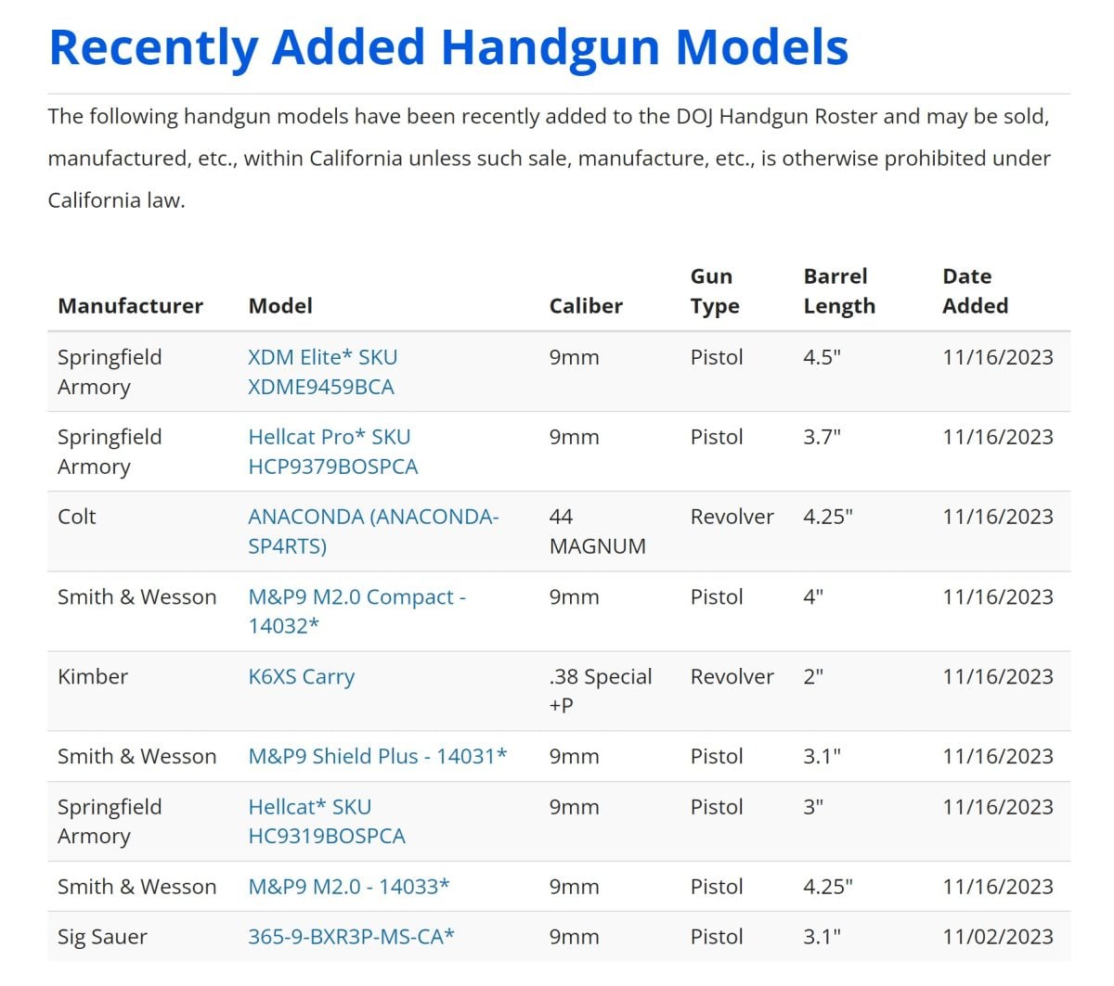Image resolution: width=1114 pixels, height=986 pixels.
Task: Click the Hellcat SKU HC9319BOSPCA link
Action: (x=326, y=821)
